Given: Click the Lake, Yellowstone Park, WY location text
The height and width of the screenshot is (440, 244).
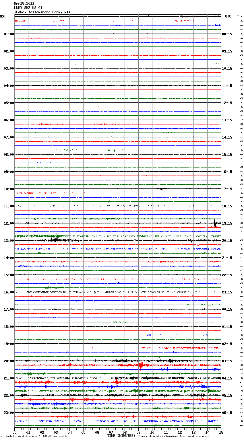Looking at the screenshot, I should [x=42, y=12].
